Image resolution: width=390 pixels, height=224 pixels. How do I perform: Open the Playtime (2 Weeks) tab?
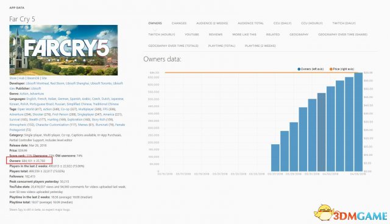(x=260, y=46)
